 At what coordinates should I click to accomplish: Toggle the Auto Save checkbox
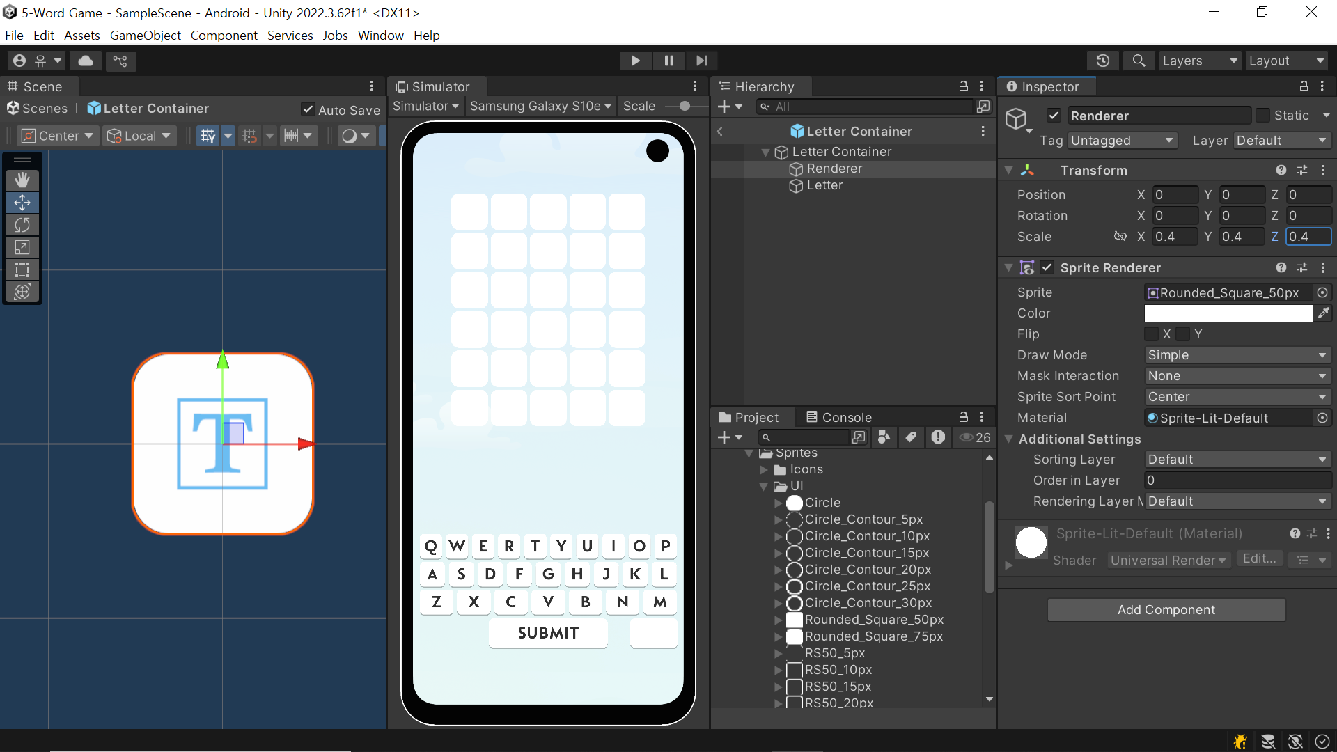point(308,109)
